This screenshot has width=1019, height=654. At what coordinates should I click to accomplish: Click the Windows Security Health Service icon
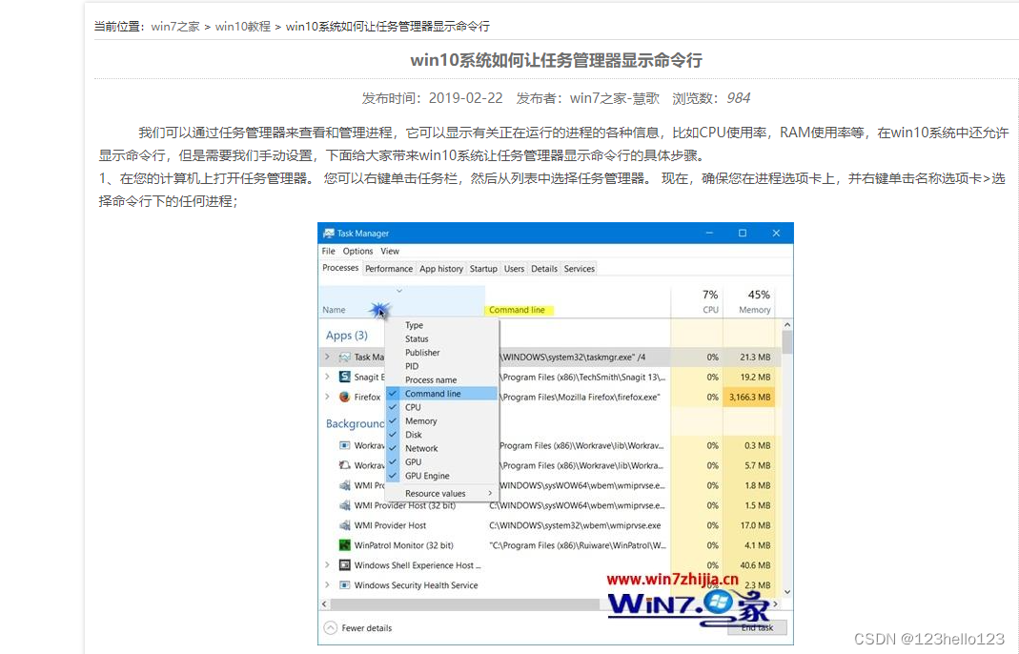pyautogui.click(x=345, y=585)
